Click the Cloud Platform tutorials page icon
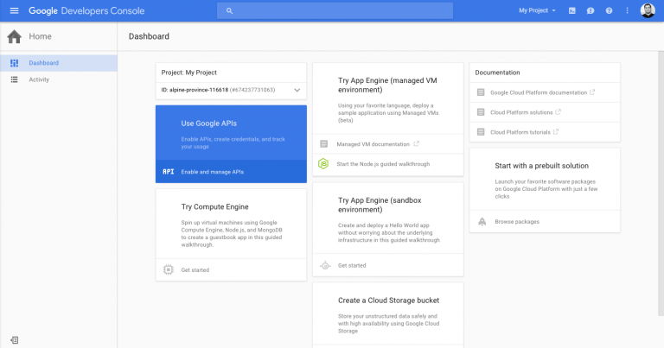This screenshot has height=348, width=664. [481, 132]
